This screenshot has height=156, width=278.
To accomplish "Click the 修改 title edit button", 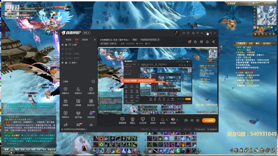I will click(x=135, y=40).
